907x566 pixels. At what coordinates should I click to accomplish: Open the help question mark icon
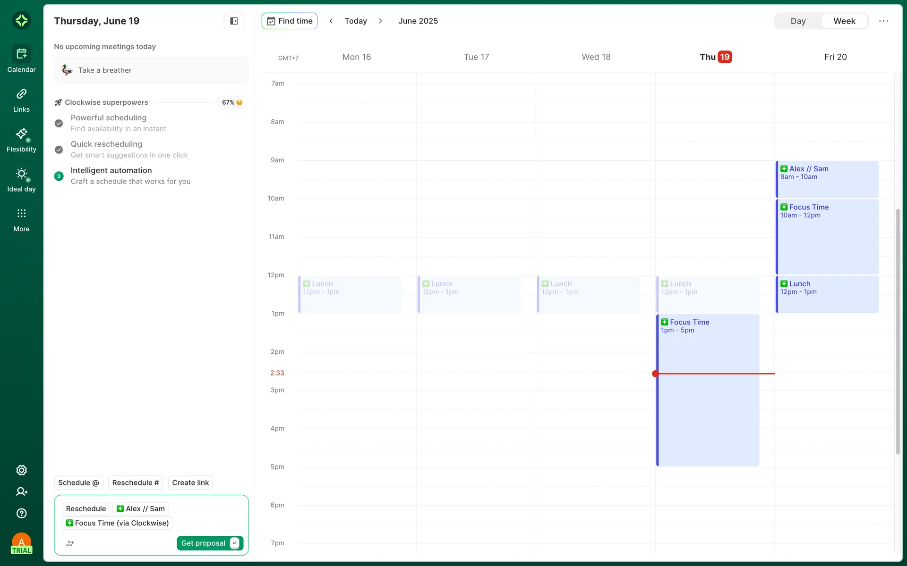[21, 513]
